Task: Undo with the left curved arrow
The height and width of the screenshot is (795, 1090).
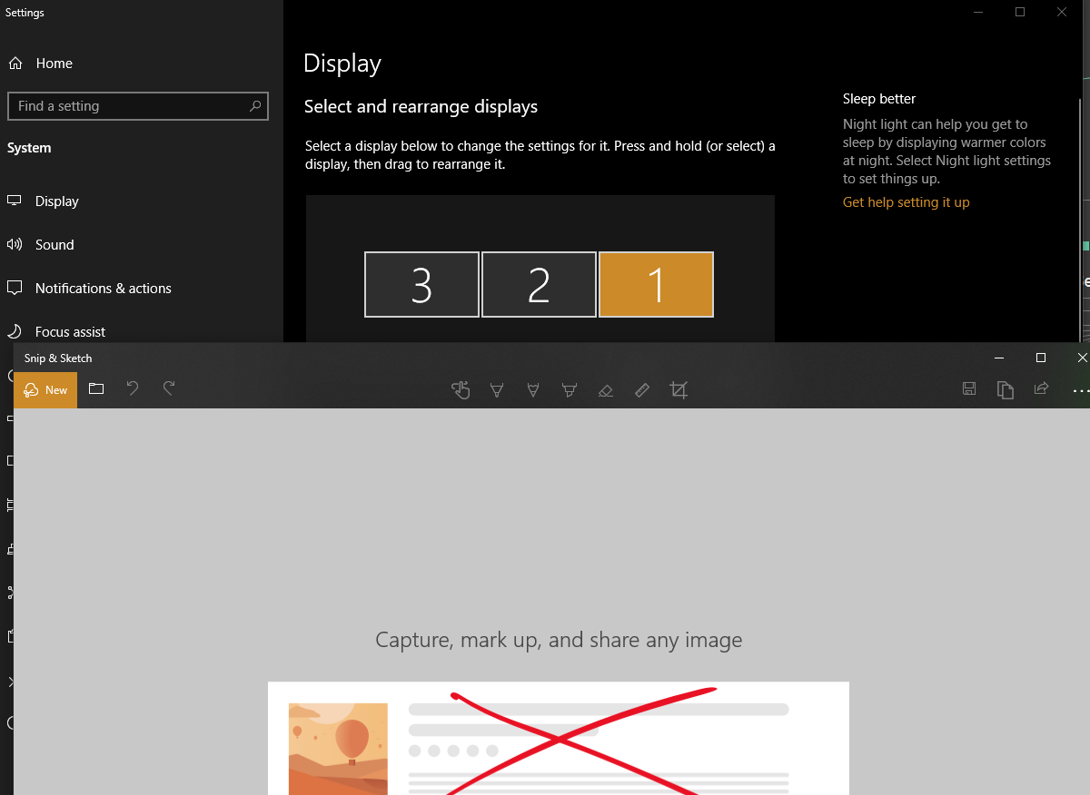Action: coord(133,389)
